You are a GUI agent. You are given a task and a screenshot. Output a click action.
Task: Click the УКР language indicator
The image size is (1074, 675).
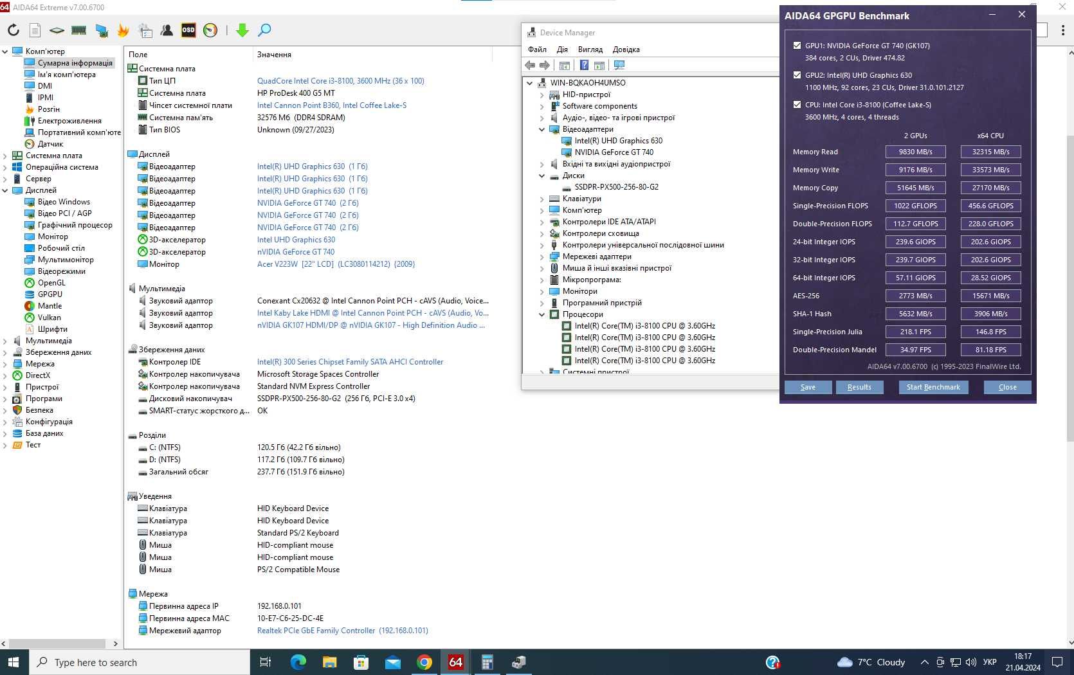990,662
